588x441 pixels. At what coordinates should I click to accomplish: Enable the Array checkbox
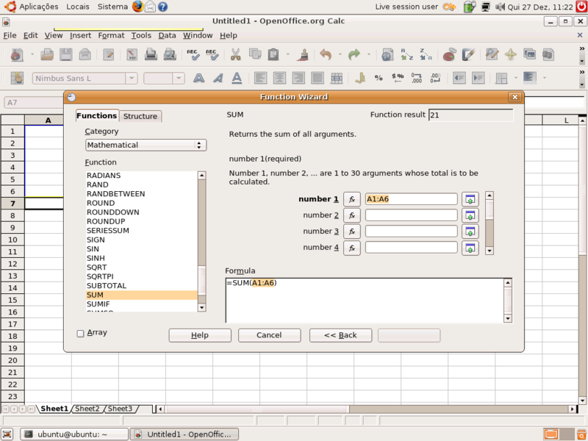click(x=80, y=334)
